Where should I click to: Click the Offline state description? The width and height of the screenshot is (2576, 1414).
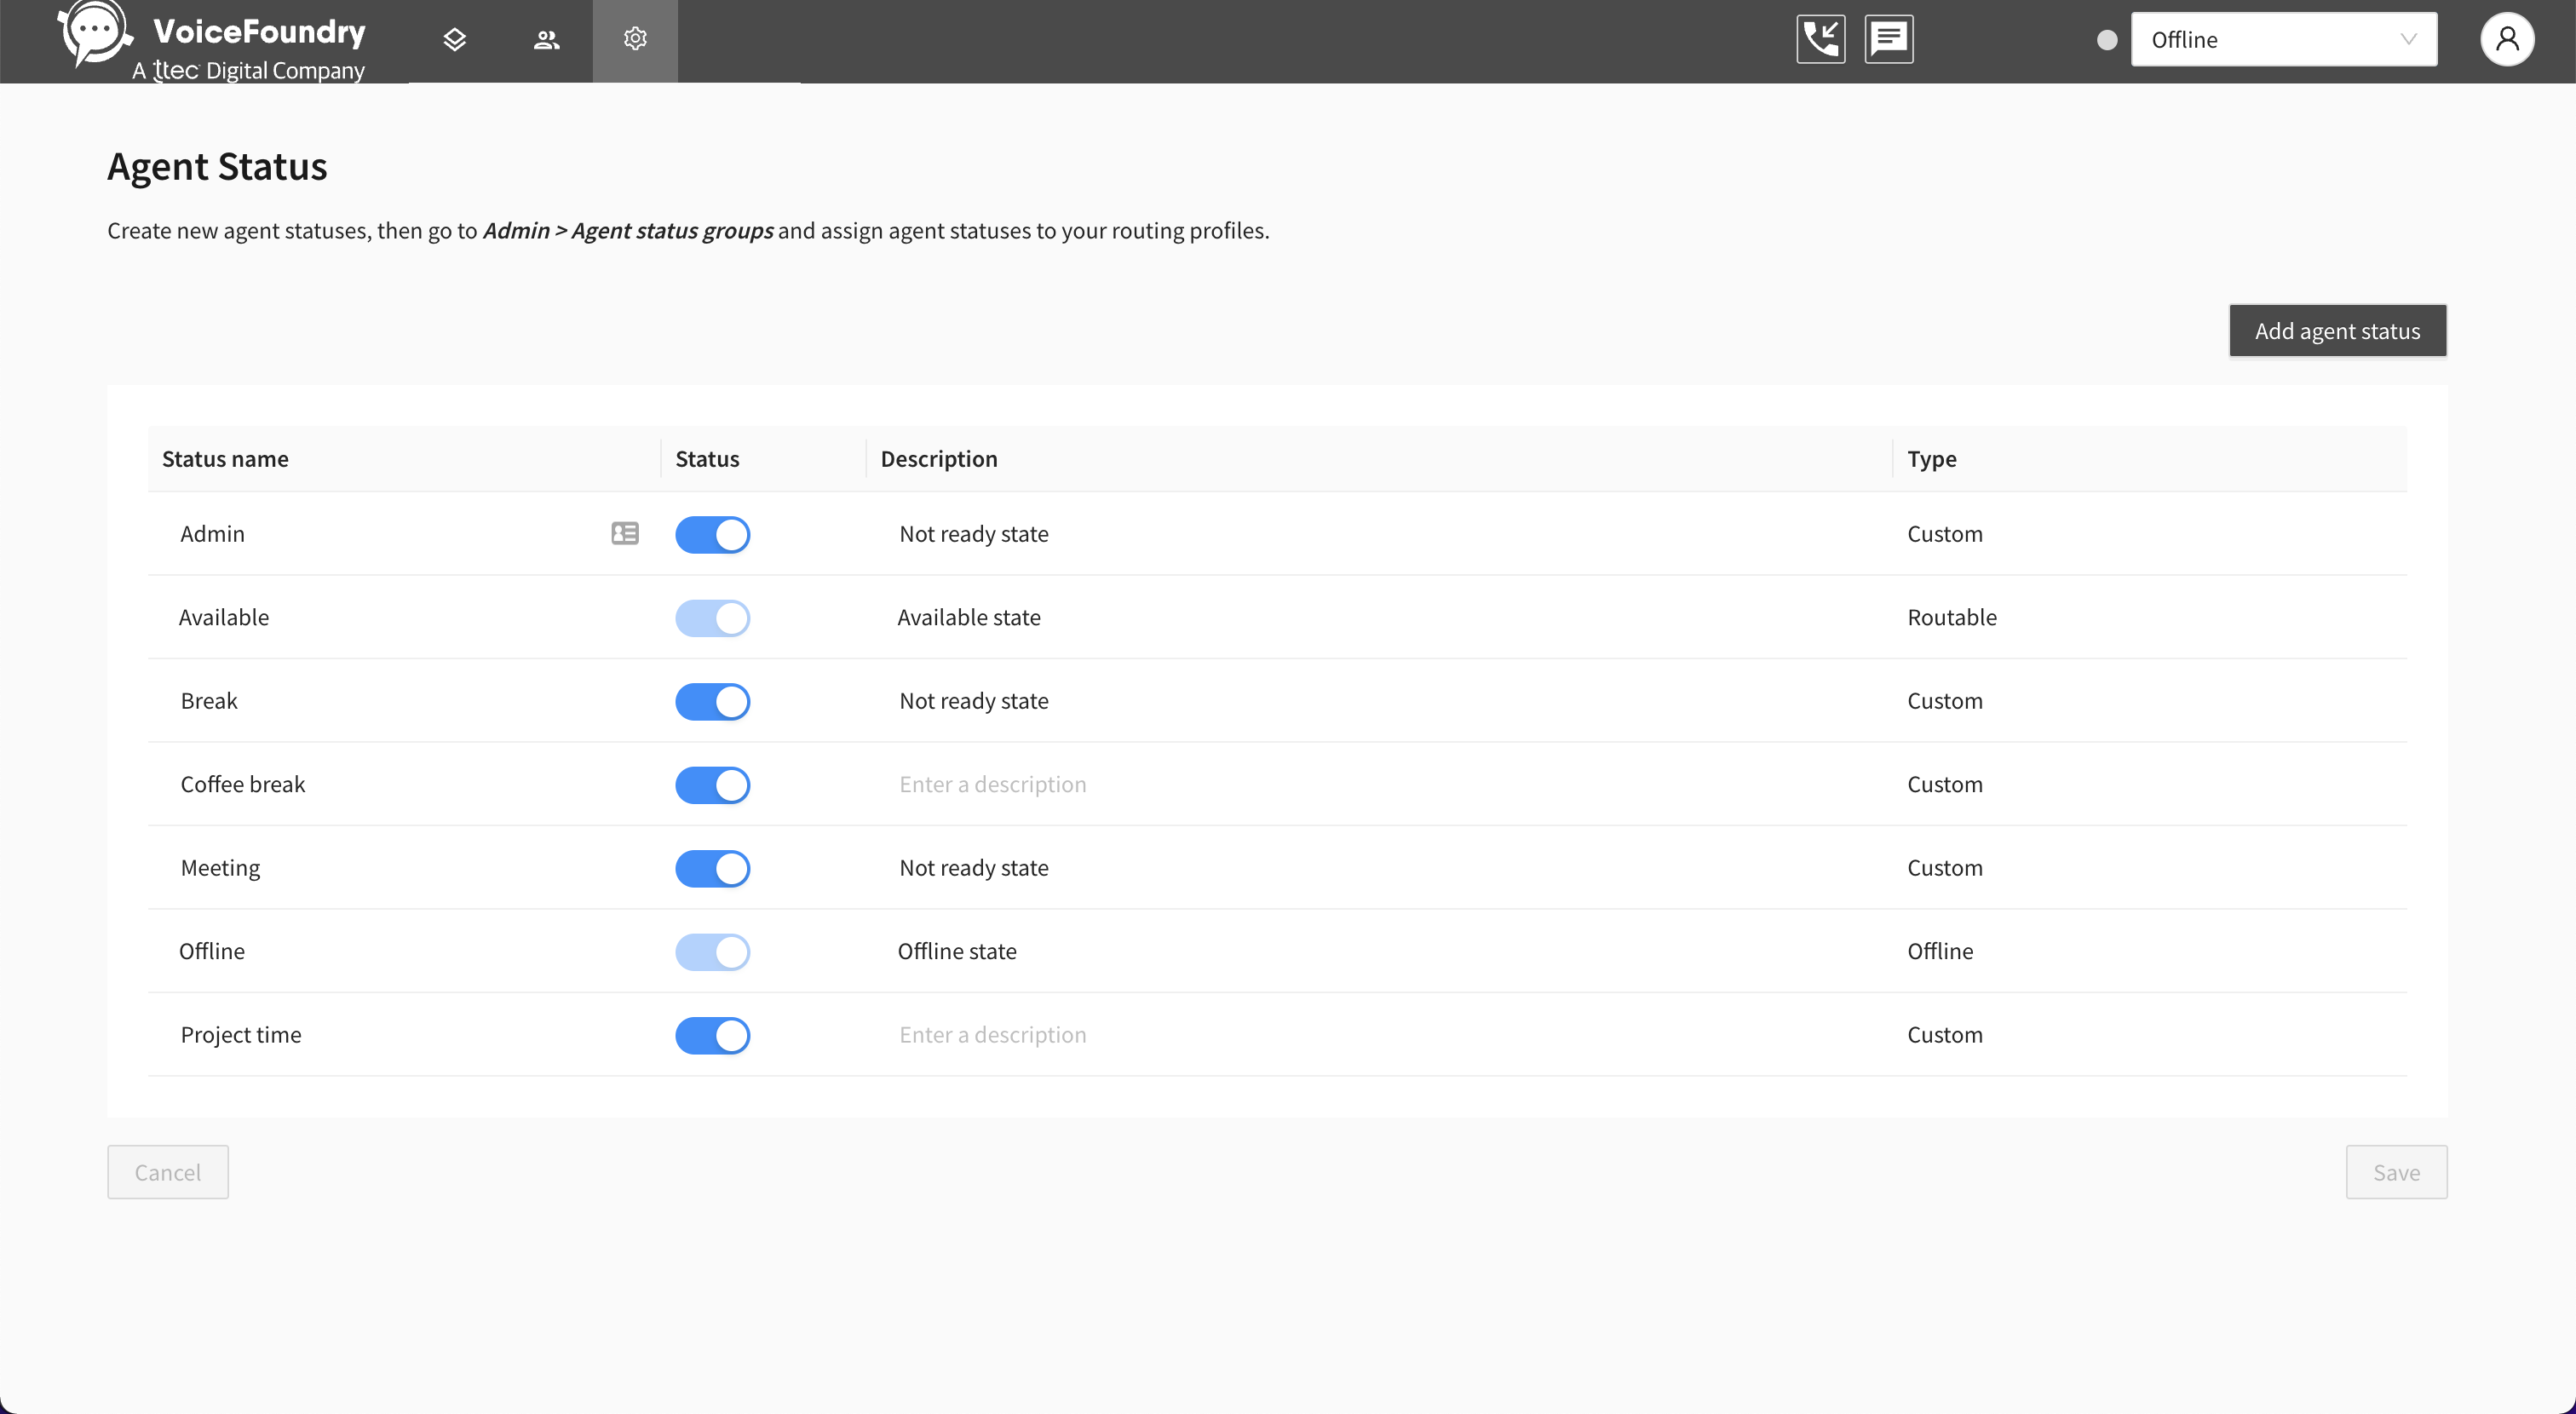[957, 951]
